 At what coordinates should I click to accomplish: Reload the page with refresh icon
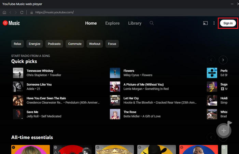[22, 12]
